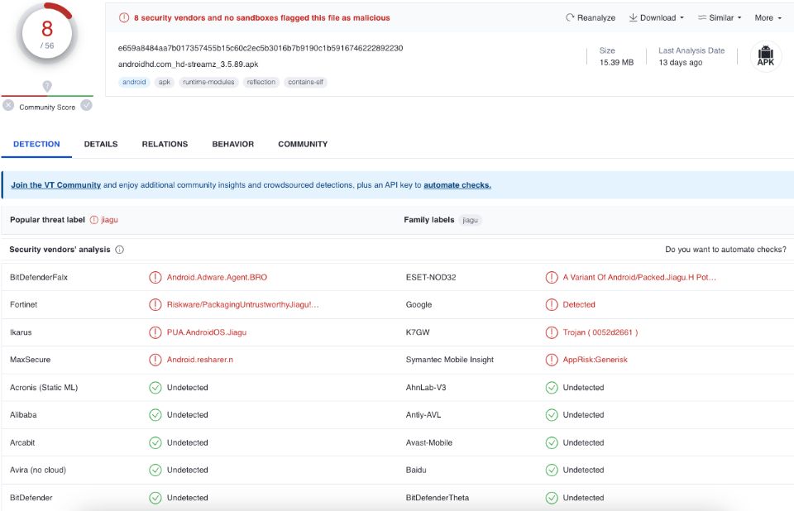The width and height of the screenshot is (794, 511).
Task: Click the MaxSecure detection alert icon
Action: (155, 360)
